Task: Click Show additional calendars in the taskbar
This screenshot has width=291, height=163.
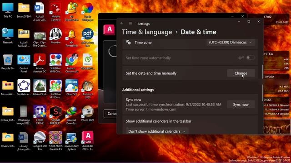Action: (159, 121)
